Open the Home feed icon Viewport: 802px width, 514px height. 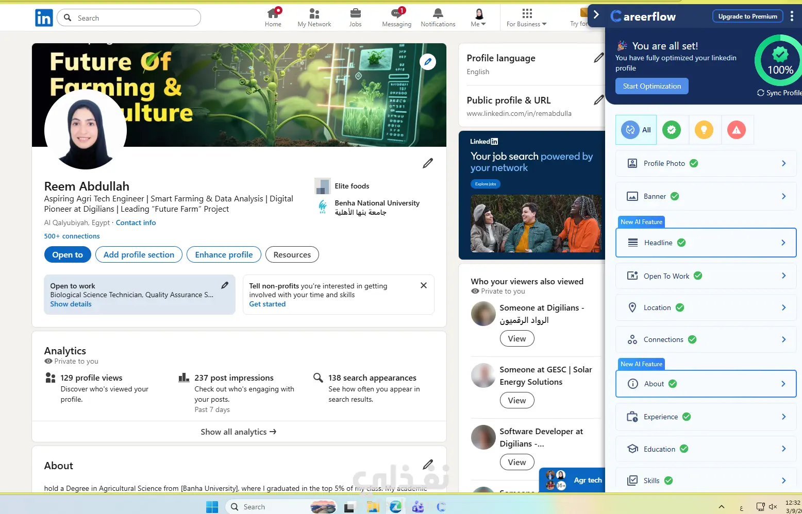(x=273, y=13)
